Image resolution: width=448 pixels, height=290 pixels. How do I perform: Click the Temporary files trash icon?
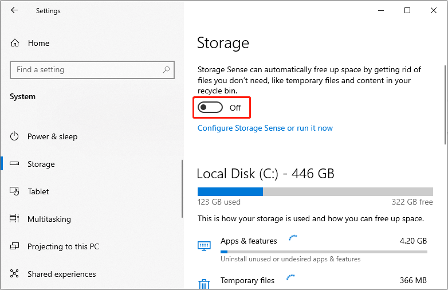click(x=204, y=284)
